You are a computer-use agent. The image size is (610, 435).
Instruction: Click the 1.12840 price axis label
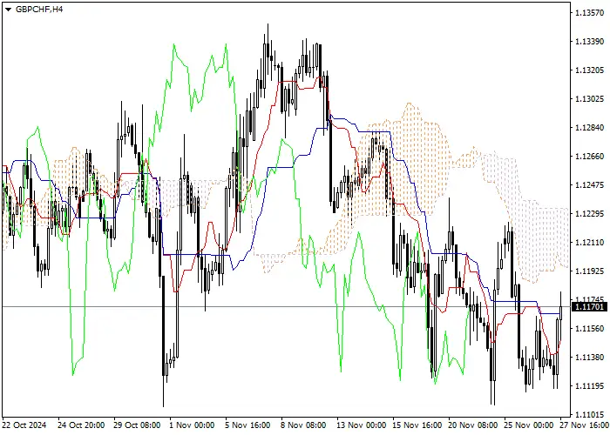[x=589, y=128]
